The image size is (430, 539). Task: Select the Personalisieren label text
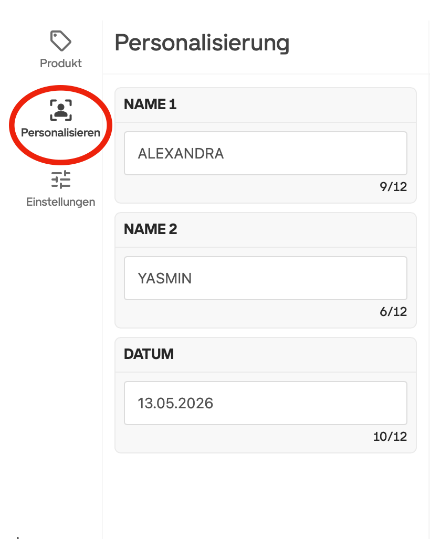point(60,133)
